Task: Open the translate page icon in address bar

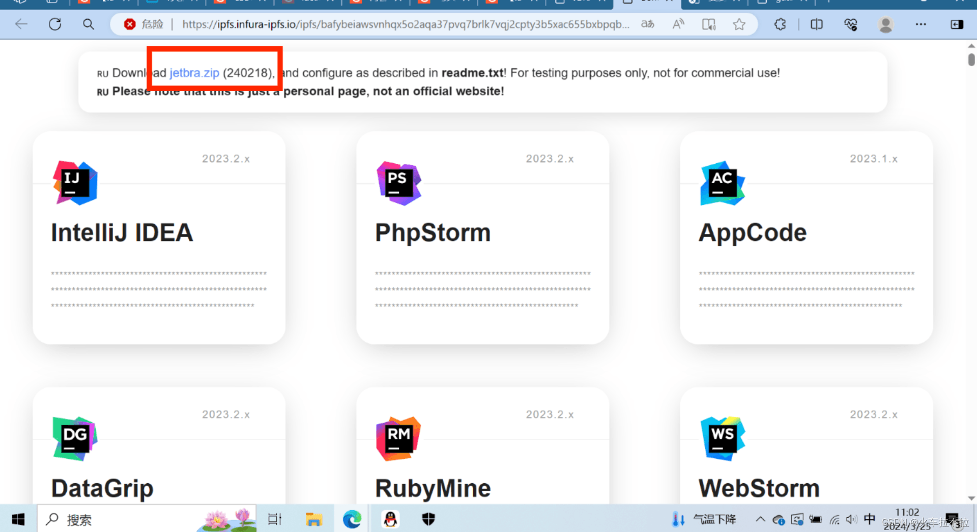Action: 647,24
